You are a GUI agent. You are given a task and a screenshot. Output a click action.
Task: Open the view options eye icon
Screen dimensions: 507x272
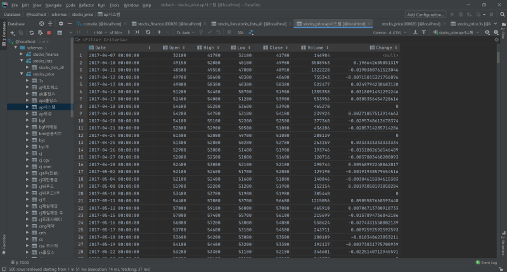click(x=487, y=32)
